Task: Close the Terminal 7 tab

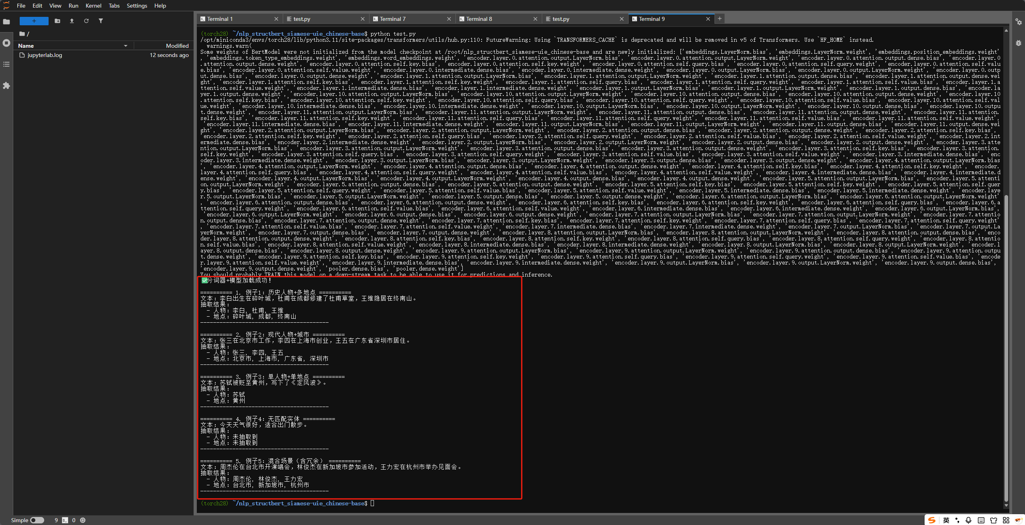Action: (449, 19)
